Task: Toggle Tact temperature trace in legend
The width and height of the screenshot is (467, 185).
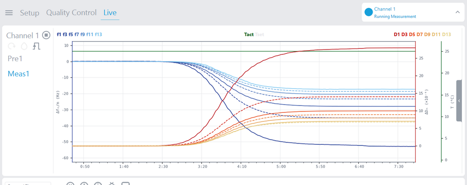Action: pos(249,34)
